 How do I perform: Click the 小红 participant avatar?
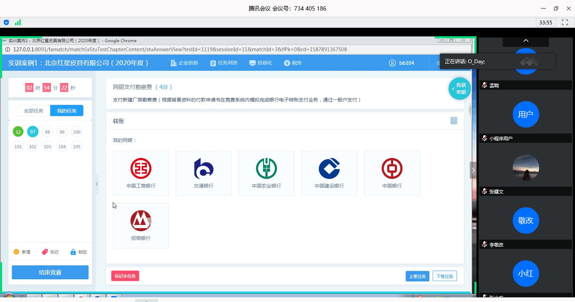click(x=526, y=273)
